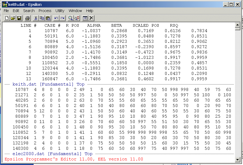The width and height of the screenshot is (243, 165).
Task: Click case 40285 in lower pane
Action: point(22,100)
